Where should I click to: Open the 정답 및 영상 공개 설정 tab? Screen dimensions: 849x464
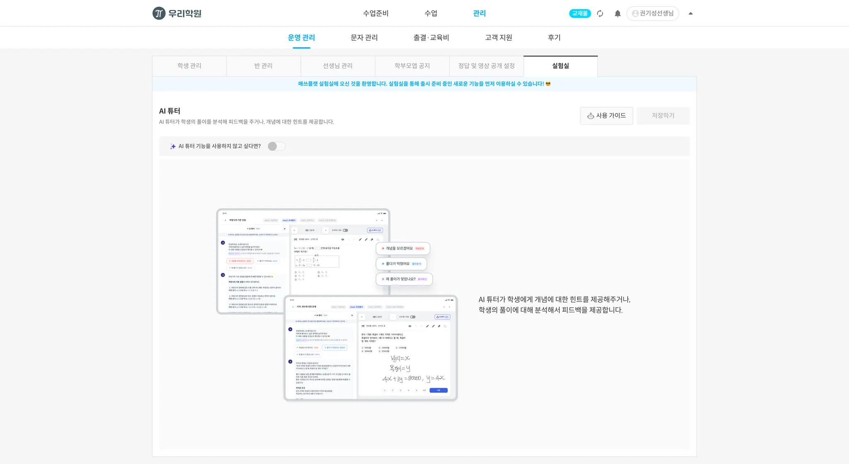click(486, 65)
